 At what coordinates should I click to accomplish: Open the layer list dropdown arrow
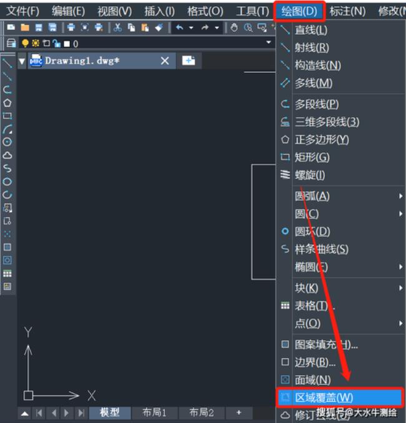(x=269, y=42)
